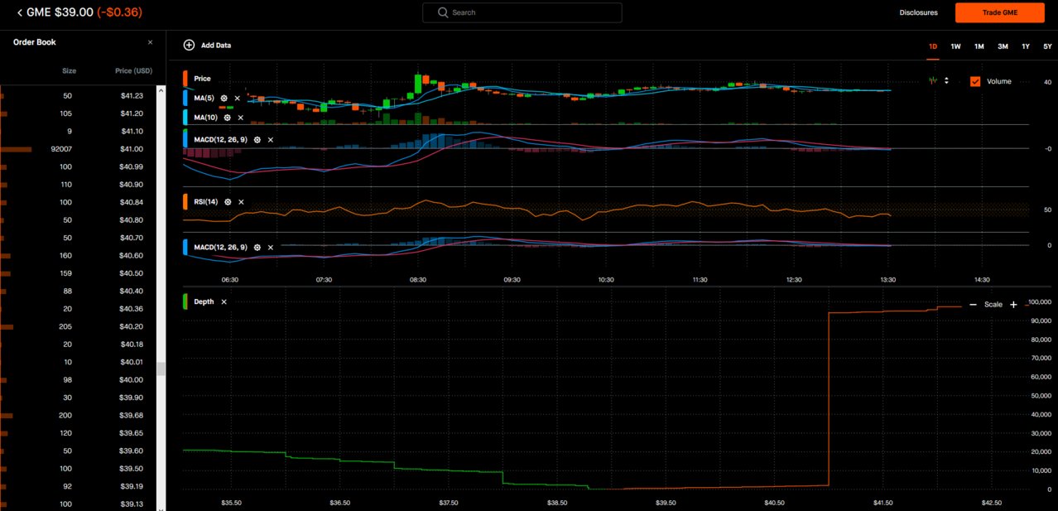Select the $39.68 order book row
This screenshot has height=511, width=1058.
coord(78,415)
